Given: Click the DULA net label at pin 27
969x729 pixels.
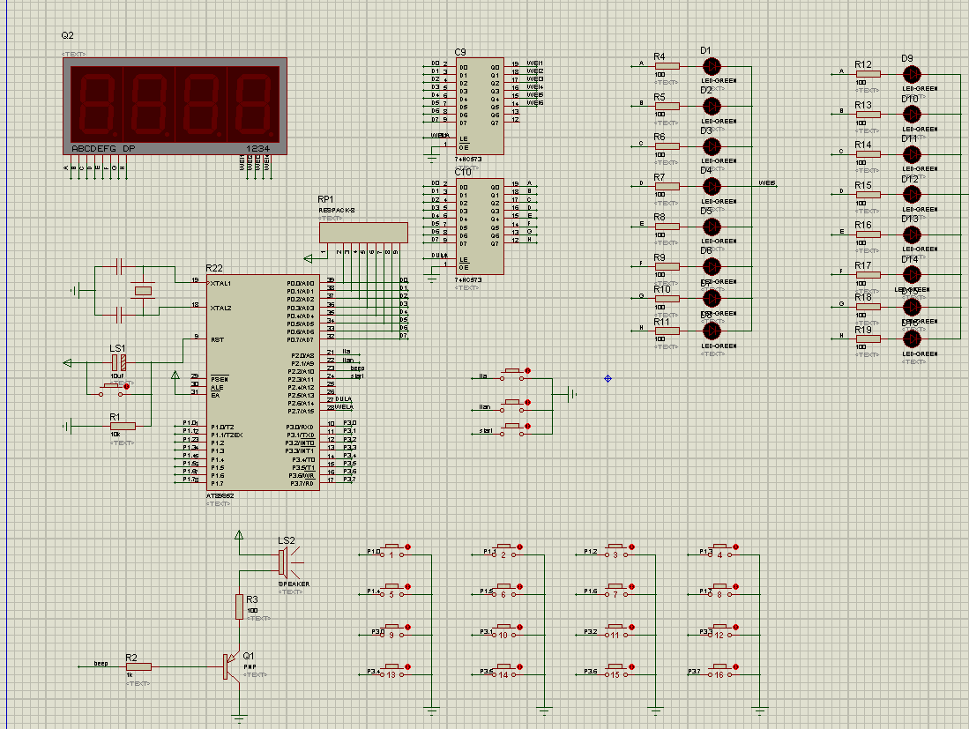Looking at the screenshot, I should pos(343,399).
